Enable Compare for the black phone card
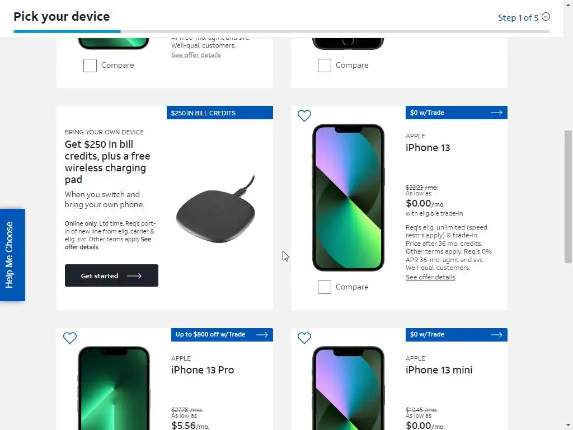Image resolution: width=573 pixels, height=430 pixels. [325, 66]
